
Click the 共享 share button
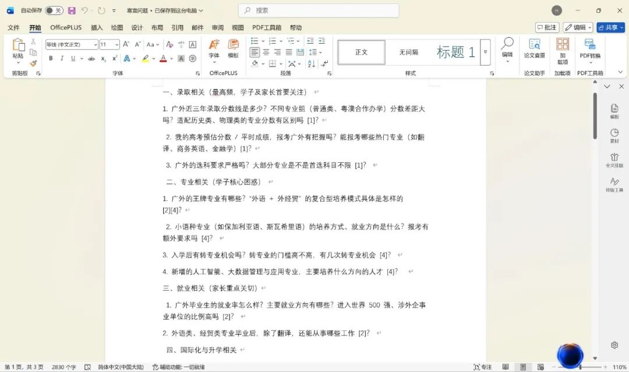point(610,27)
